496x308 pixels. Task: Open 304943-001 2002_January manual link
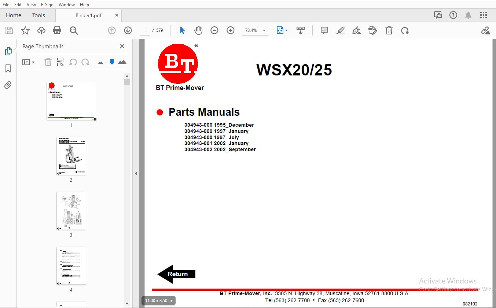tap(216, 143)
